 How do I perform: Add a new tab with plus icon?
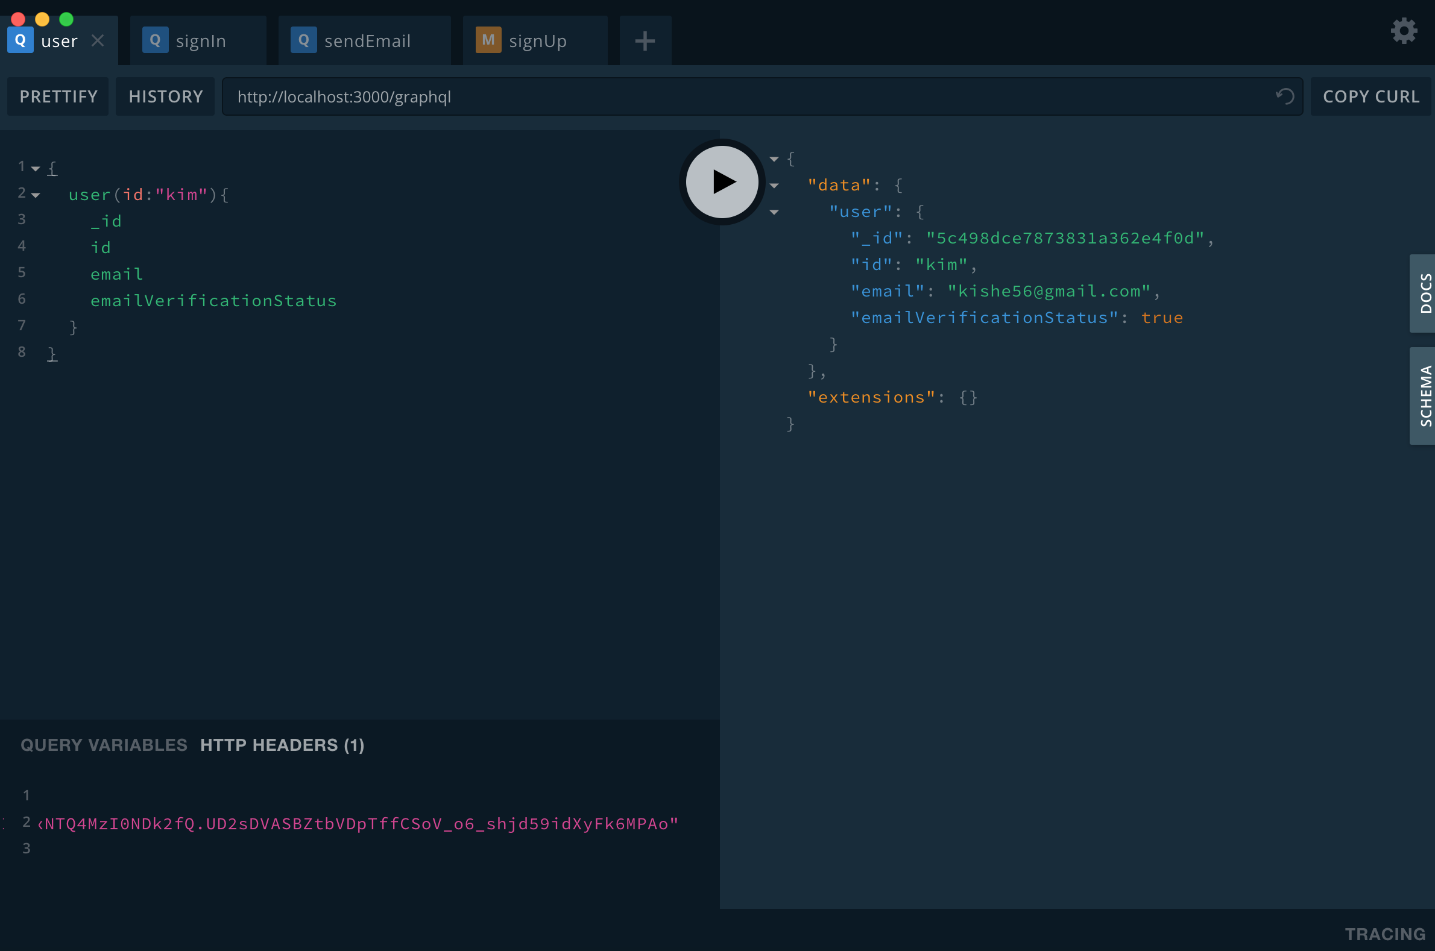[x=645, y=40]
